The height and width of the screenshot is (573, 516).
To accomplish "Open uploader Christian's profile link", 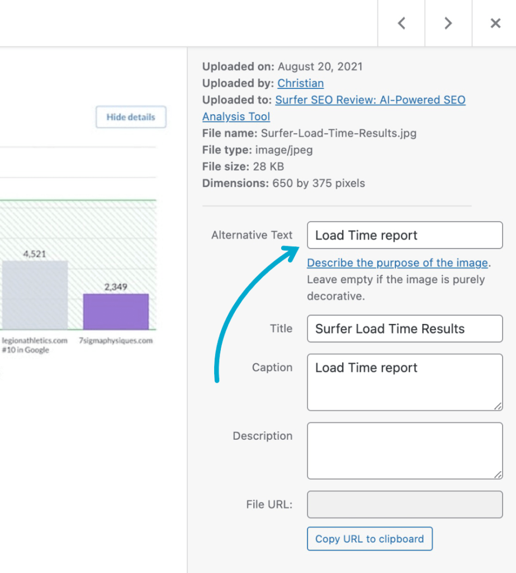I will point(300,83).
